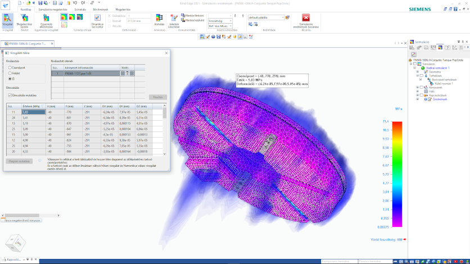This screenshot has height=264, width=470.
Task: Close simulation results with red X button
Action: 306,17
